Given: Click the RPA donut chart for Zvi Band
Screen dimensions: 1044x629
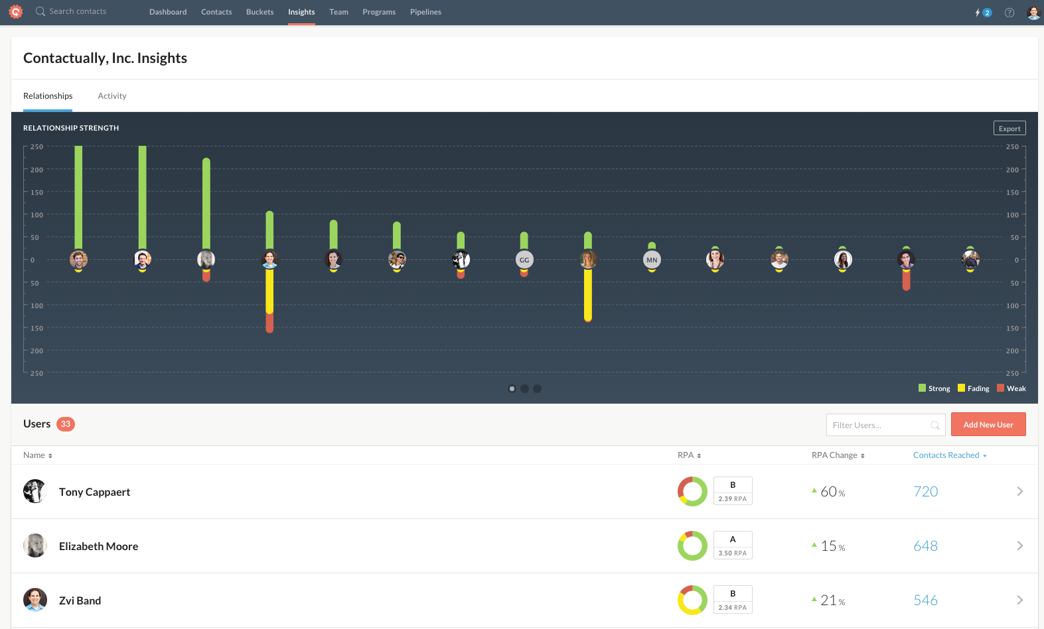Looking at the screenshot, I should pyautogui.click(x=692, y=600).
